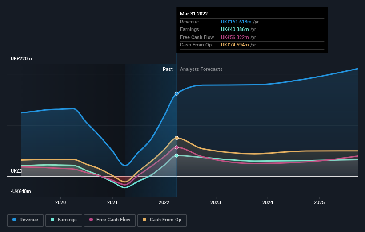365x232 pixels.
Task: Click the orange Cash From Op data point
Action: click(x=176, y=138)
